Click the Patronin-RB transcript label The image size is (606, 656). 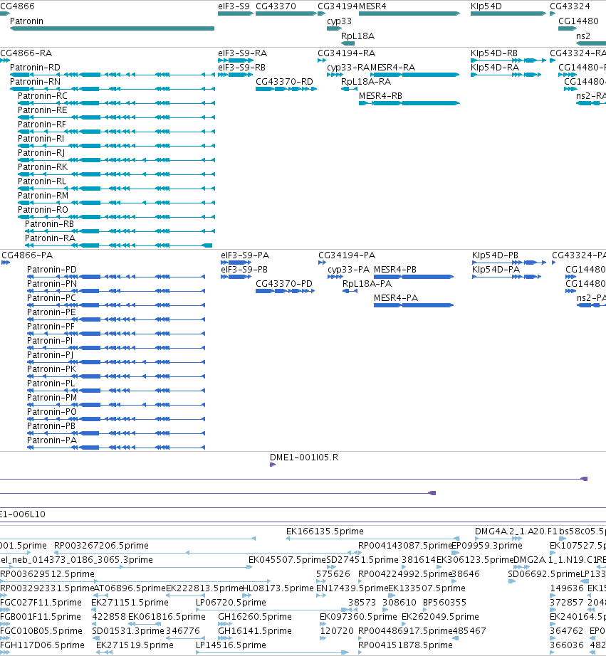point(49,224)
